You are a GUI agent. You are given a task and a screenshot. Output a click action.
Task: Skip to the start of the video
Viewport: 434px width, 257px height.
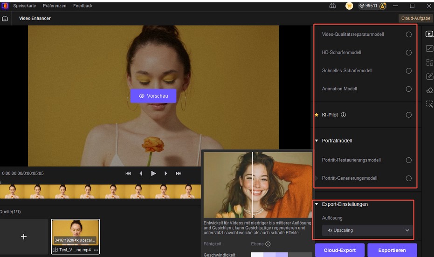click(x=128, y=174)
